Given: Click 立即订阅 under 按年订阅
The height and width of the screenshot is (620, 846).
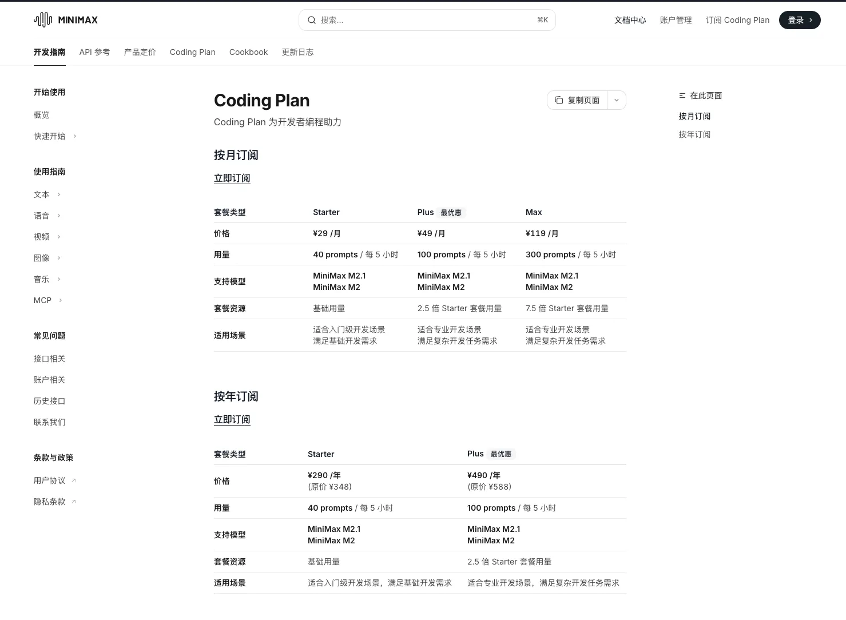Looking at the screenshot, I should click(x=232, y=419).
